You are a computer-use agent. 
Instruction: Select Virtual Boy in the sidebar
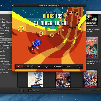[x=3, y=51]
